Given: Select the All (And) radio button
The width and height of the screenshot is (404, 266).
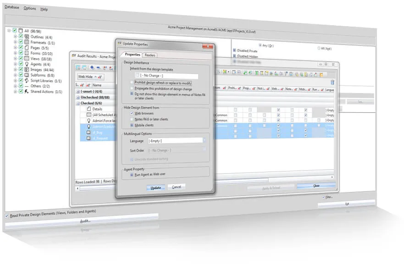Looking at the screenshot, I should tap(319, 48).
